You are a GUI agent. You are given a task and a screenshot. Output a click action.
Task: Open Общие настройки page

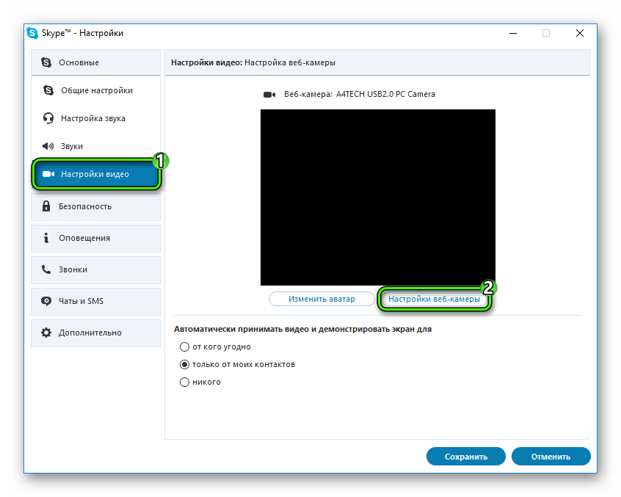[x=96, y=90]
